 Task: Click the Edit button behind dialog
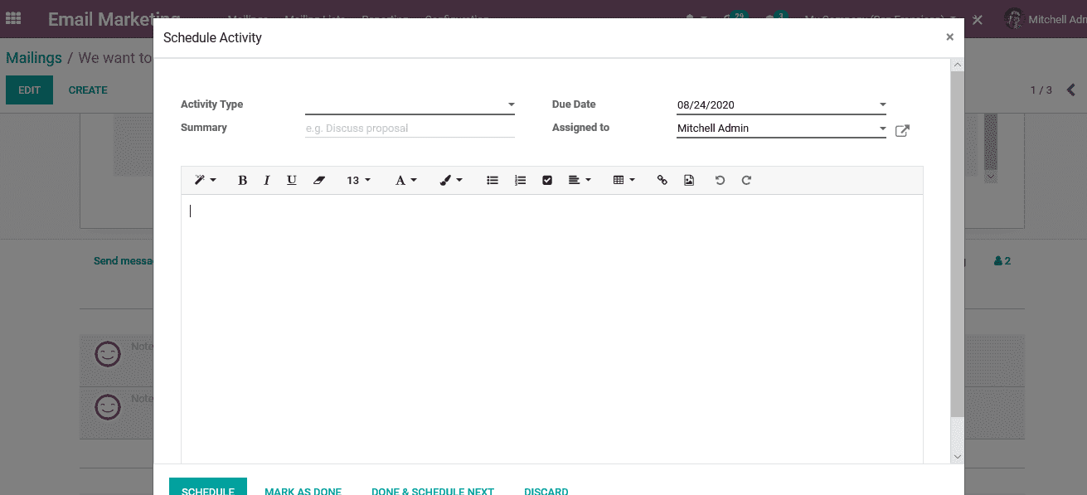pos(29,90)
